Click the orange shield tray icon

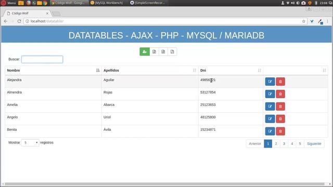point(310,3)
